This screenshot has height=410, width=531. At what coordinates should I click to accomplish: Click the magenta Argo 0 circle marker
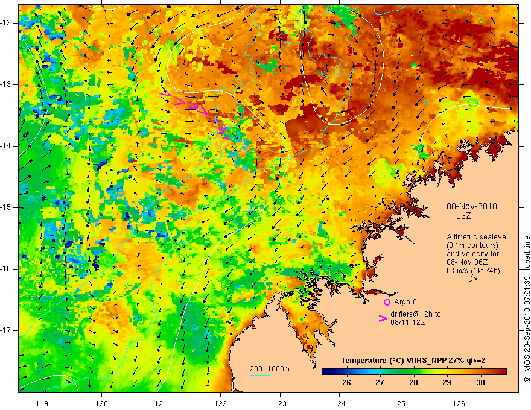coord(387,302)
